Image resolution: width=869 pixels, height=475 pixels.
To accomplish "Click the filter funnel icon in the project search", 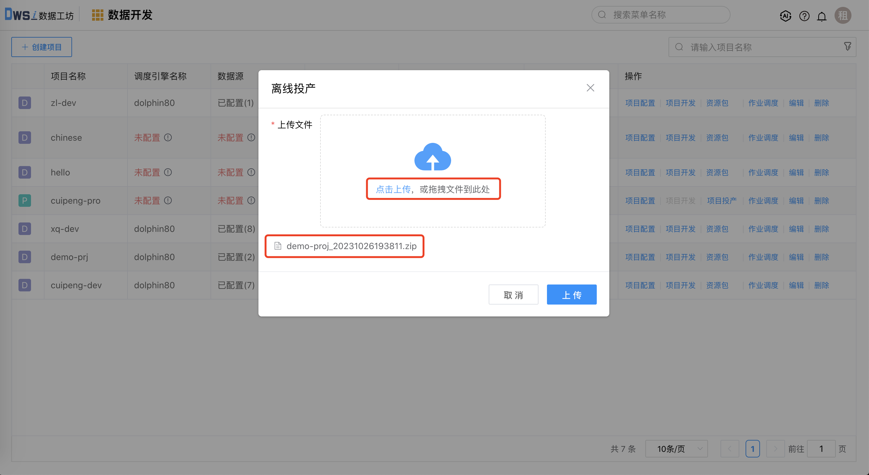I will pyautogui.click(x=847, y=46).
